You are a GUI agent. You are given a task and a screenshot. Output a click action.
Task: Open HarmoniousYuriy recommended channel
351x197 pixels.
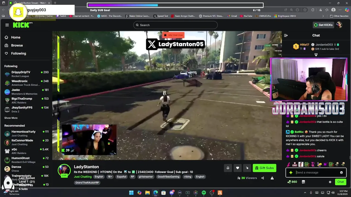[26, 134]
